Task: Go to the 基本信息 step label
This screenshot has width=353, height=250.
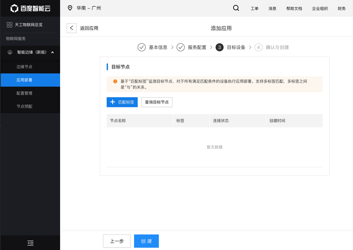Action: pos(158,47)
